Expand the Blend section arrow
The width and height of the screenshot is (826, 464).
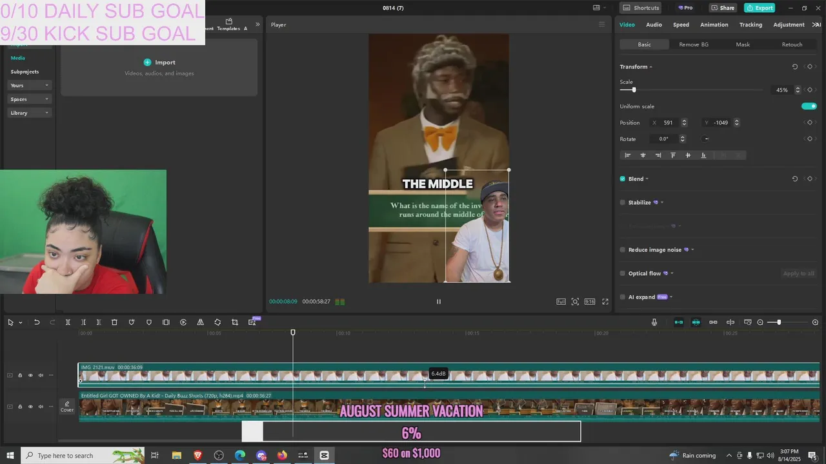[x=647, y=179]
